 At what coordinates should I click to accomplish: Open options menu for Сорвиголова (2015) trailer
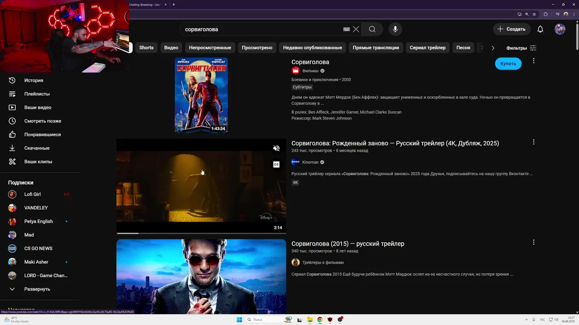(534, 242)
